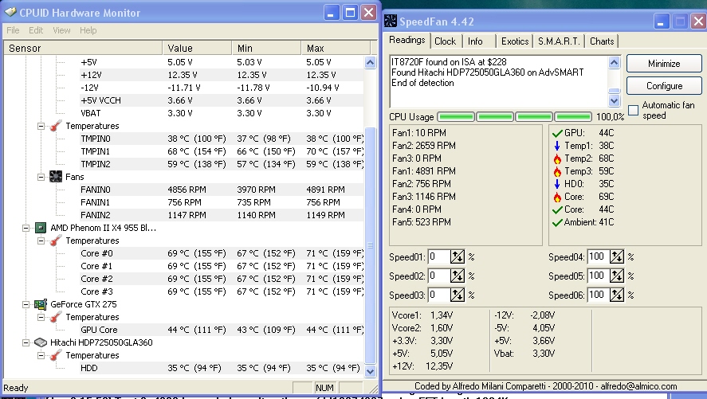Screen dimensions: 707x399
Task: Open the Help menu in HWMonitor
Action: (88, 30)
